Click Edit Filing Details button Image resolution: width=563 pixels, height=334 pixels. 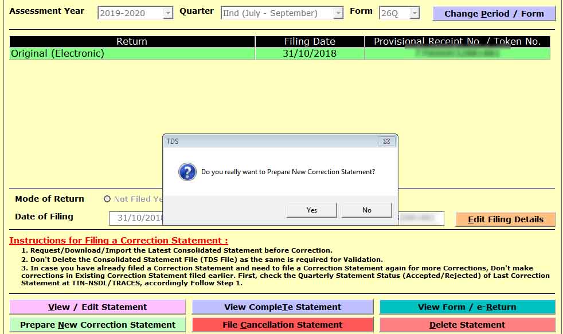pos(505,219)
